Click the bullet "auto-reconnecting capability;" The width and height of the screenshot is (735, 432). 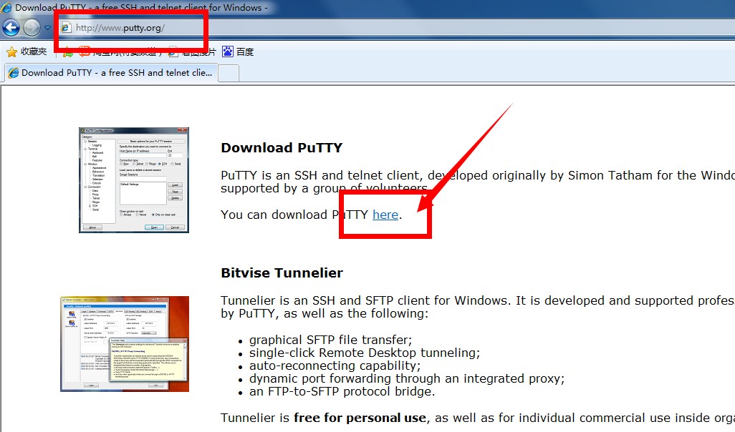click(335, 365)
